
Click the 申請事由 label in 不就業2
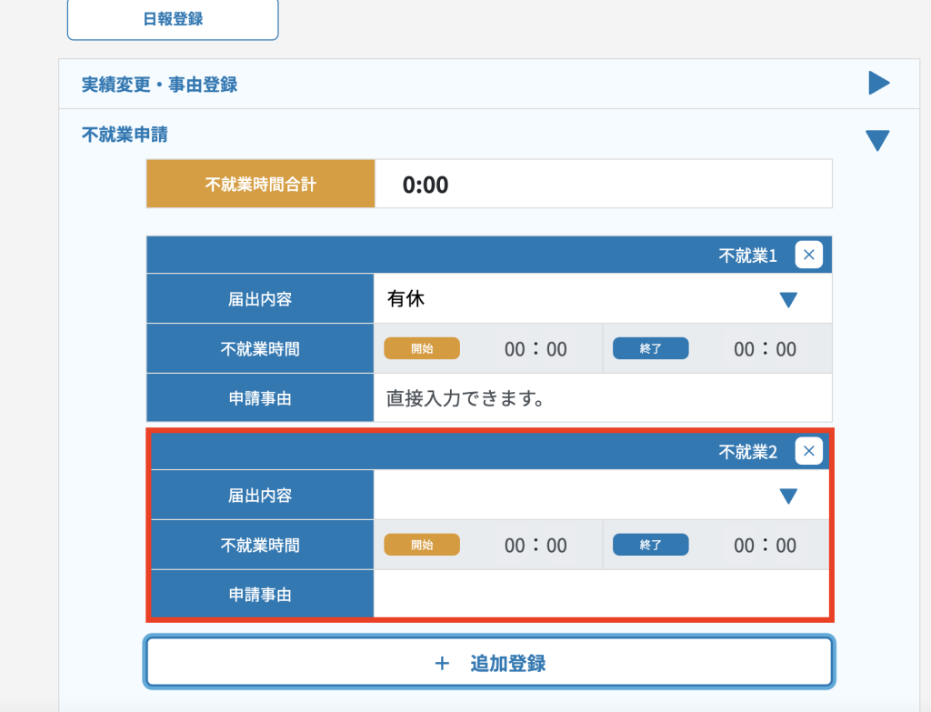tap(262, 594)
